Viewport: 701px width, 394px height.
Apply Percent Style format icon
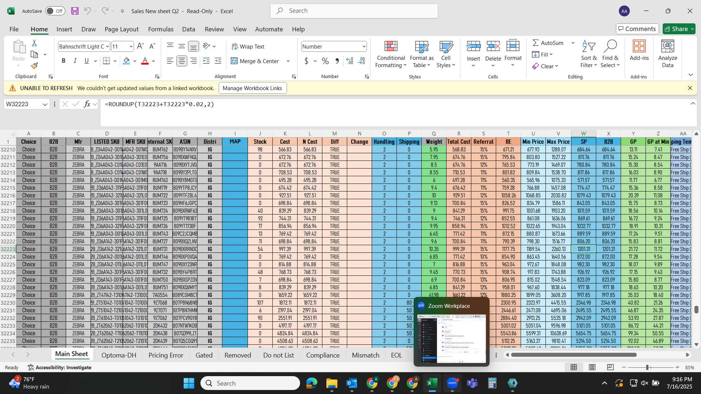point(325,61)
